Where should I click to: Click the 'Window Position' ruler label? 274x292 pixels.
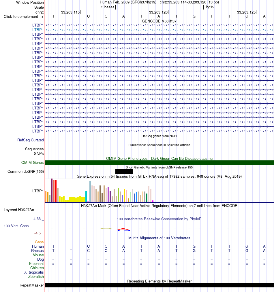[30, 2]
